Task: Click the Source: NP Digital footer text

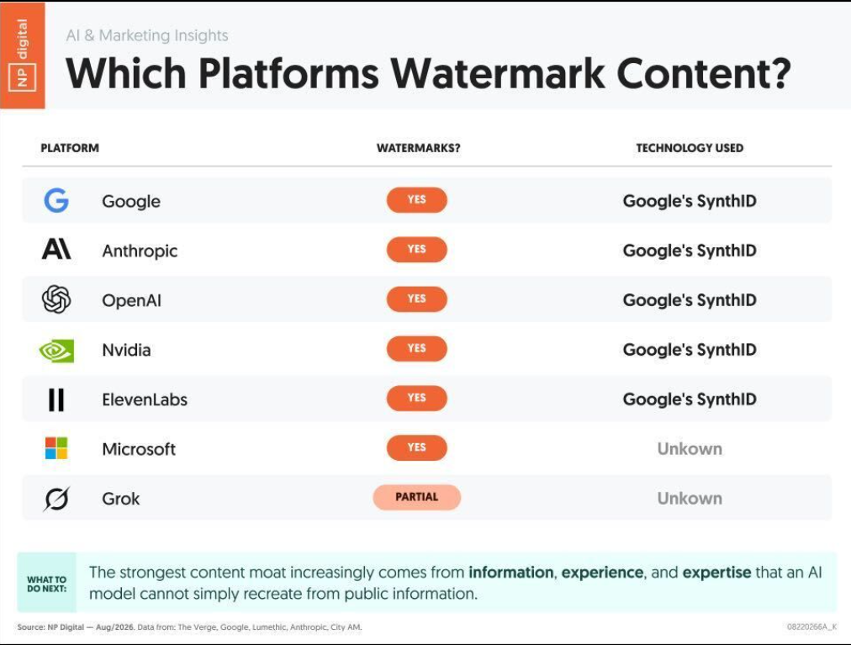Action: click(x=50, y=627)
